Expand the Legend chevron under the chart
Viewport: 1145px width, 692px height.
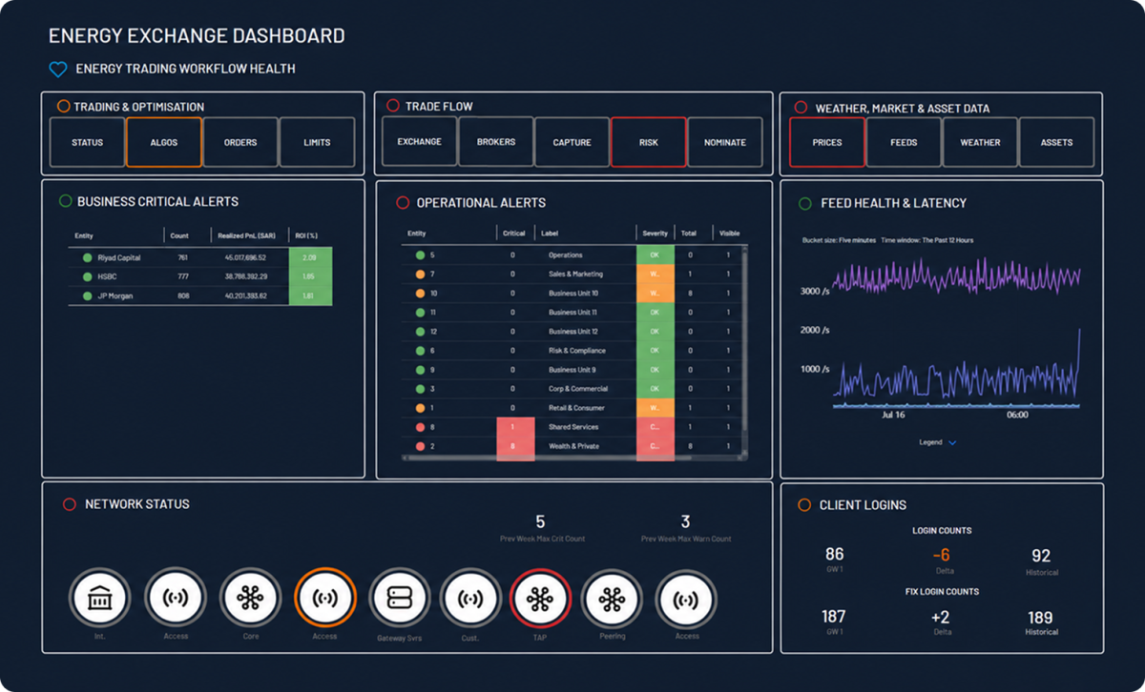[x=952, y=443]
